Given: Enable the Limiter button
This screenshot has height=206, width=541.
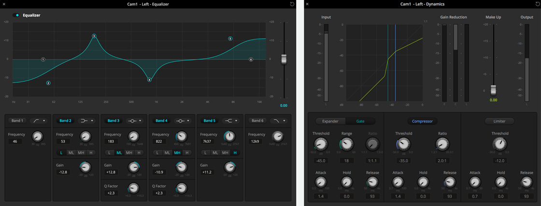Looking at the screenshot, I should (499, 121).
